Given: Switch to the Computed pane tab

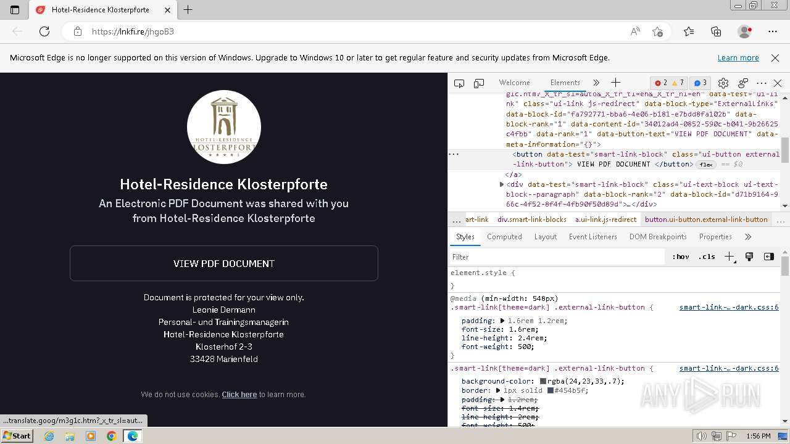Looking at the screenshot, I should (504, 237).
